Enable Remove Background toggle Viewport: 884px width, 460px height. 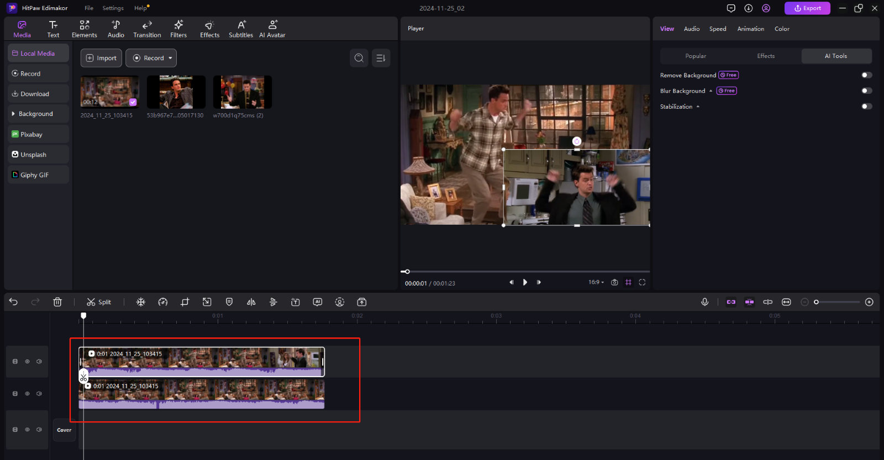coord(866,75)
